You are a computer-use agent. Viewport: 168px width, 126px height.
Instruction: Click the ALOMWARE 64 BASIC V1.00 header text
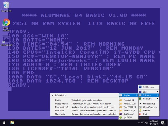click(84, 15)
